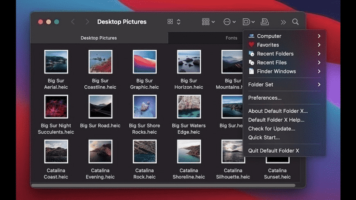Viewport: 356px width, 200px height.
Task: Select the Big Sur Aerial.heic thumbnail
Action: pos(56,62)
